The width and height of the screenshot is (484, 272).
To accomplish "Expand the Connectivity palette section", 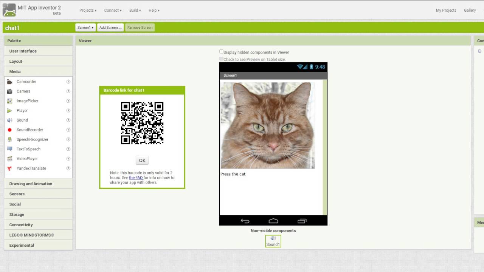I will (38, 225).
